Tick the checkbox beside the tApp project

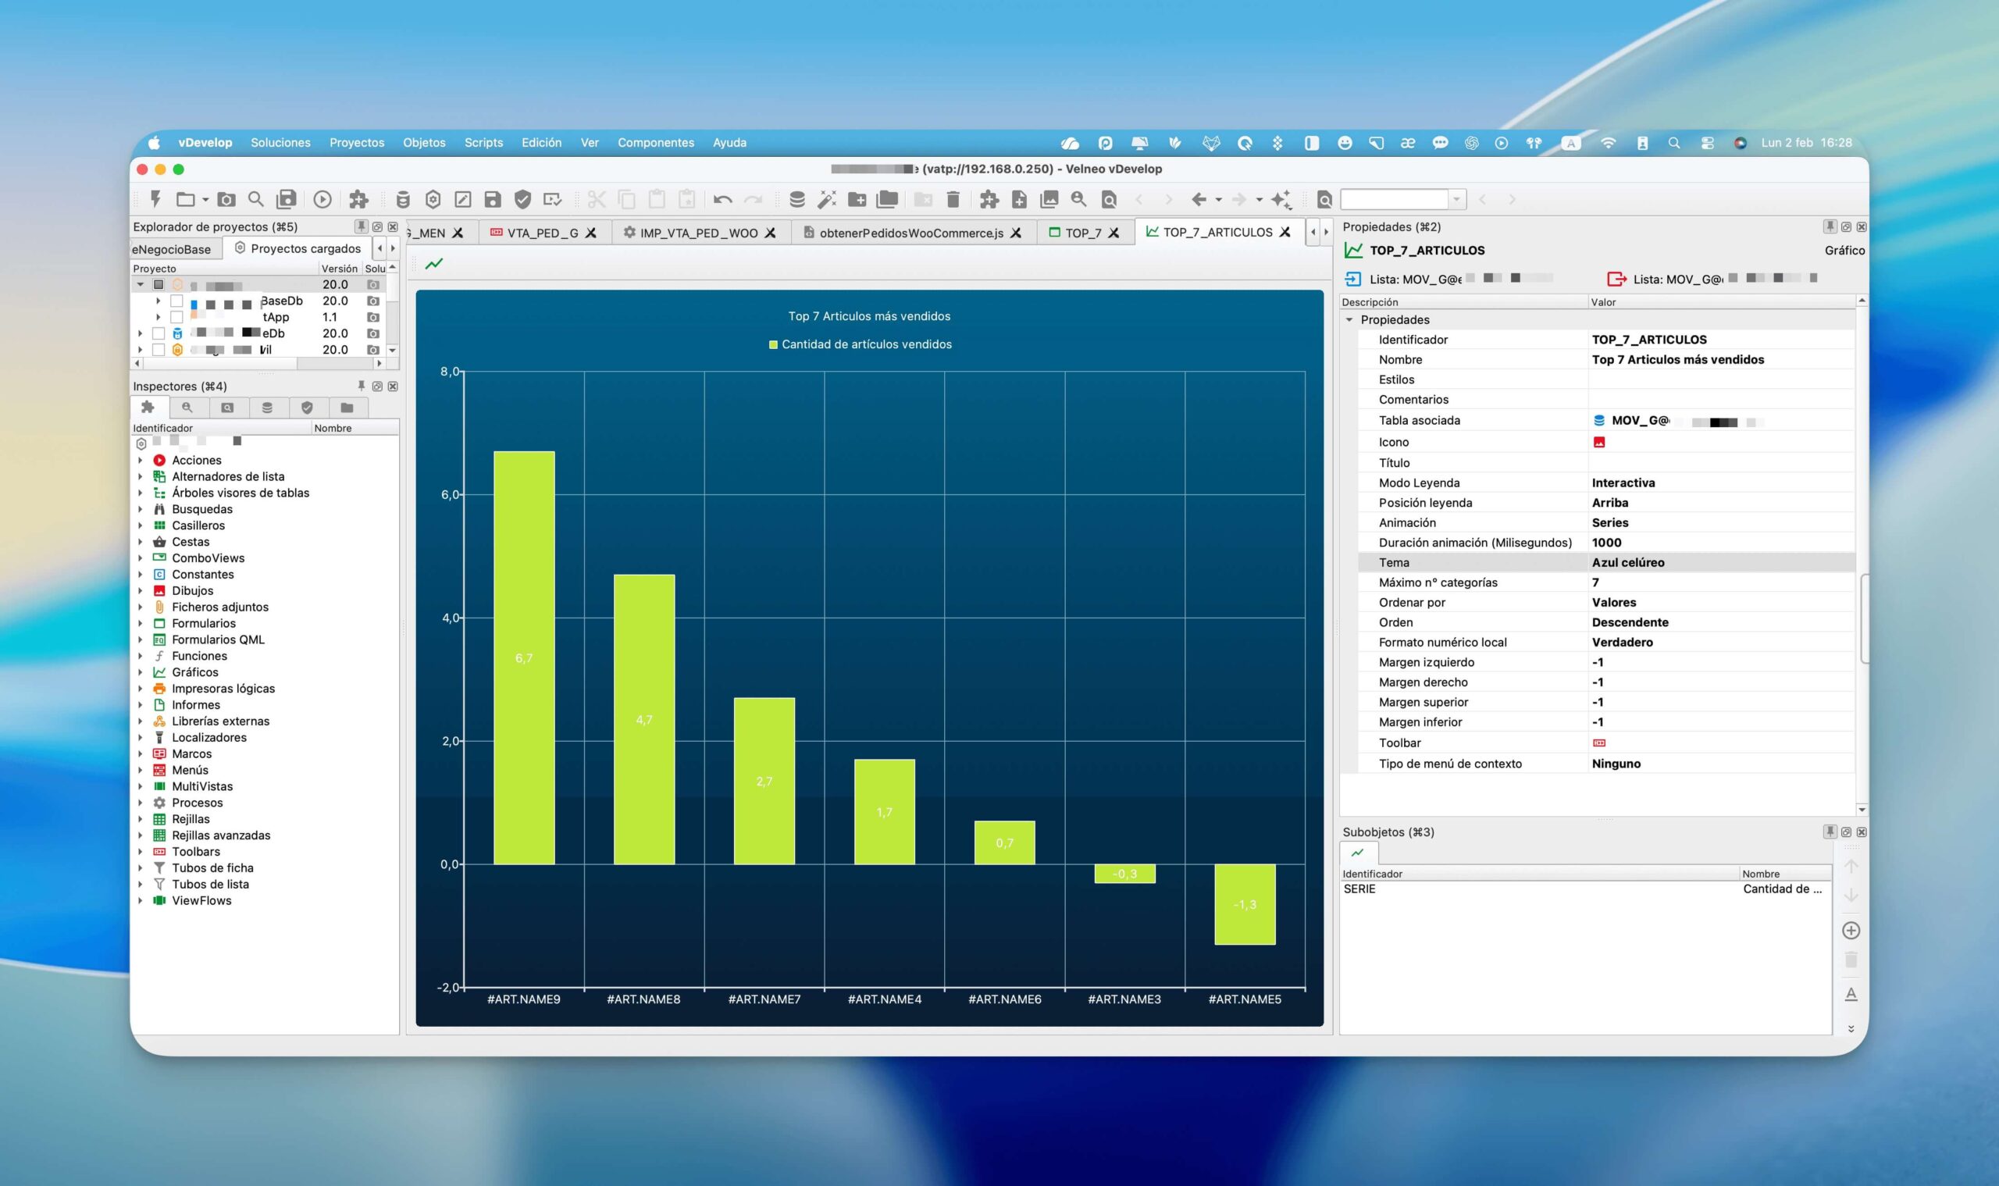pyautogui.click(x=176, y=317)
